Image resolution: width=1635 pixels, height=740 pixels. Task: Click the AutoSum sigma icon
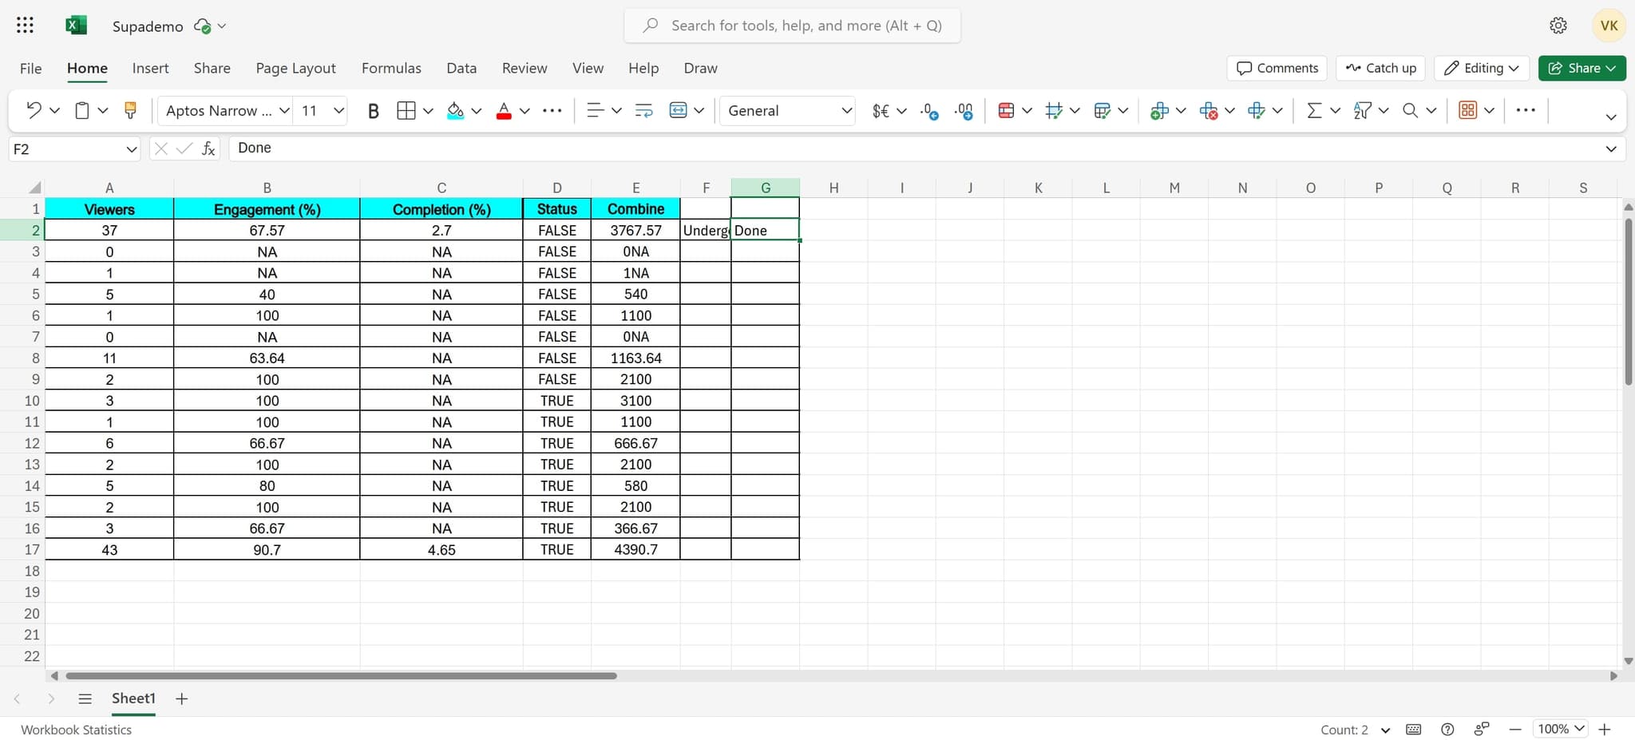(x=1313, y=111)
